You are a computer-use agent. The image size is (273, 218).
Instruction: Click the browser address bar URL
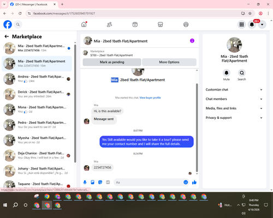click(x=64, y=14)
